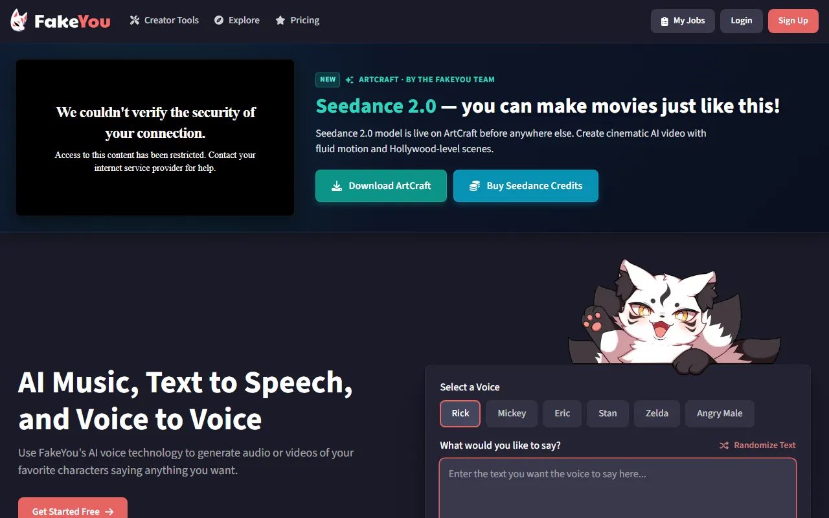Open the My Jobs panel
Image resolution: width=829 pixels, height=518 pixels.
[688, 21]
